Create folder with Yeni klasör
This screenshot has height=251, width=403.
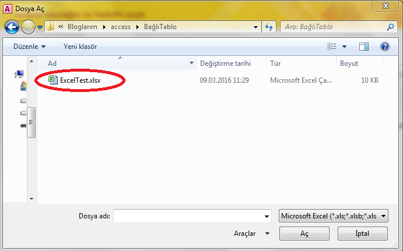click(80, 47)
